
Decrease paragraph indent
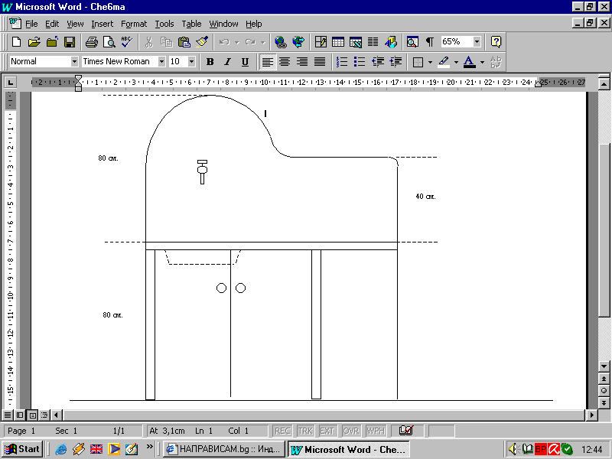(x=377, y=62)
